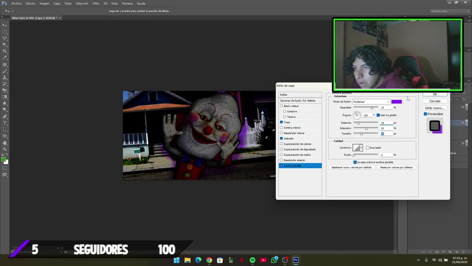
Task: Click the Ángulo input field
Action: pyautogui.click(x=367, y=115)
